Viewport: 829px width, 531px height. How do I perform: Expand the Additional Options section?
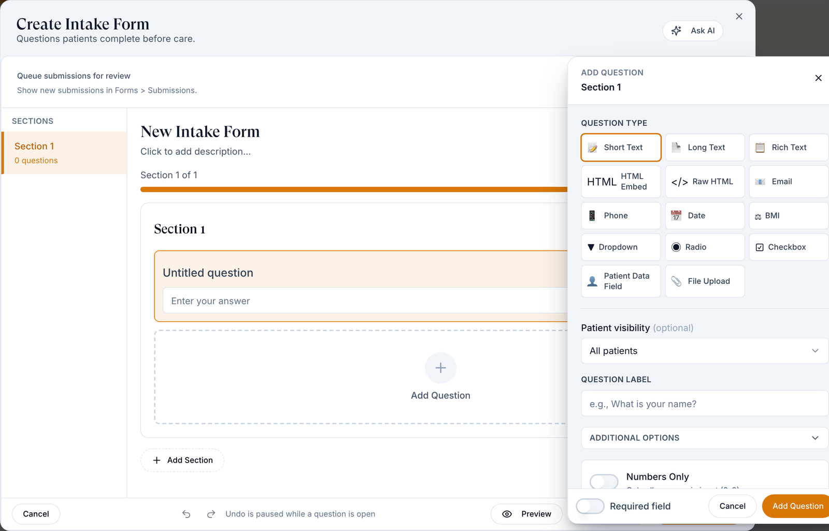705,438
